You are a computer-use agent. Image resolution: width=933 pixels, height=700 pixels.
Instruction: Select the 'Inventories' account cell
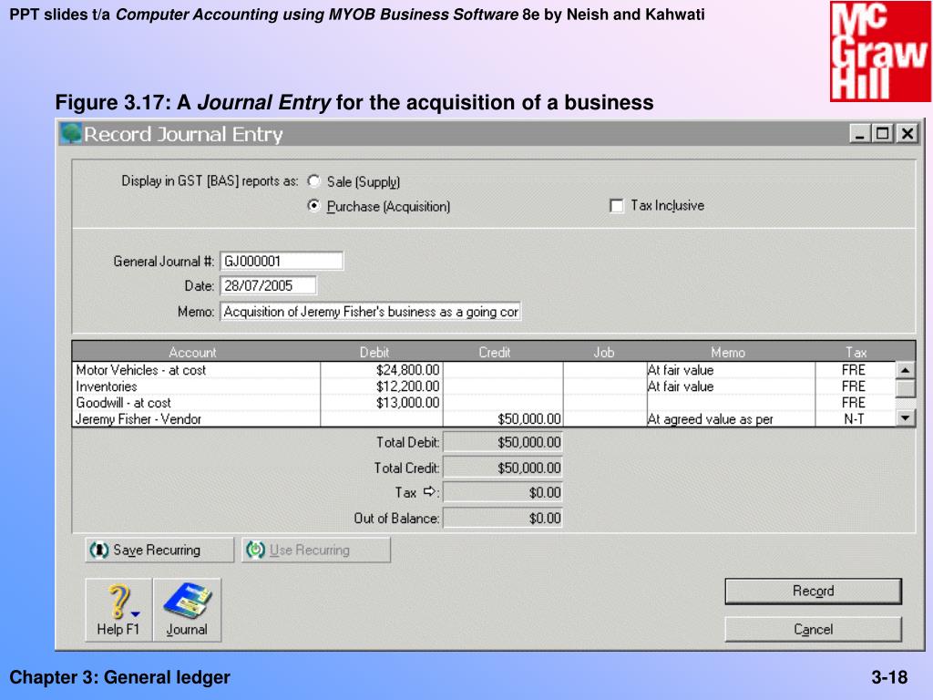(197, 386)
